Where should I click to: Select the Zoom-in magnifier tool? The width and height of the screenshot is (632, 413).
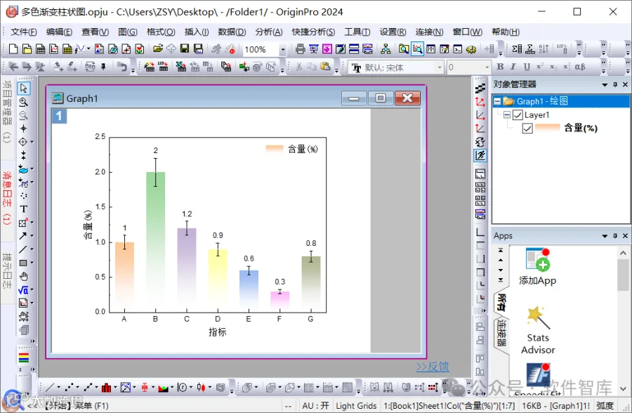tap(23, 102)
